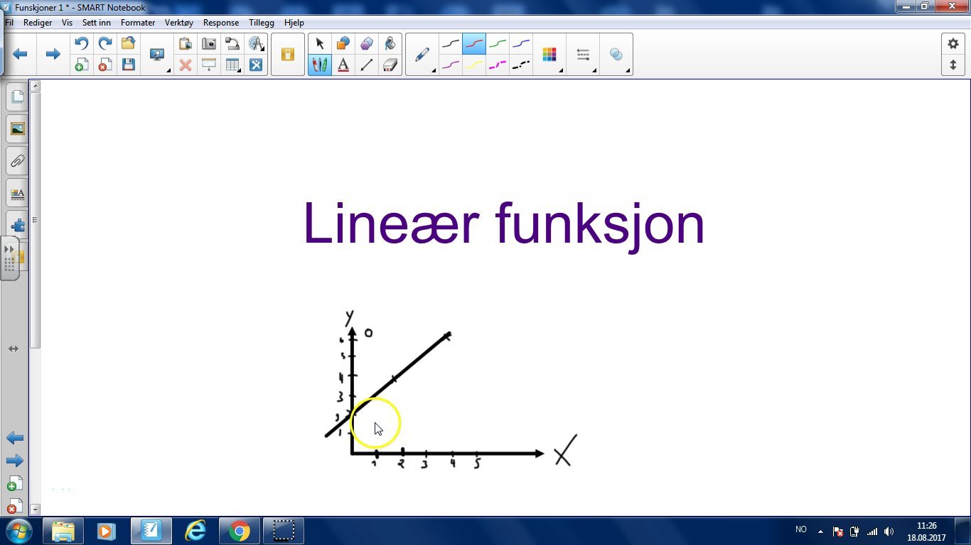Screen dimensions: 971x545
Task: Select the Eraser tool
Action: (390, 65)
